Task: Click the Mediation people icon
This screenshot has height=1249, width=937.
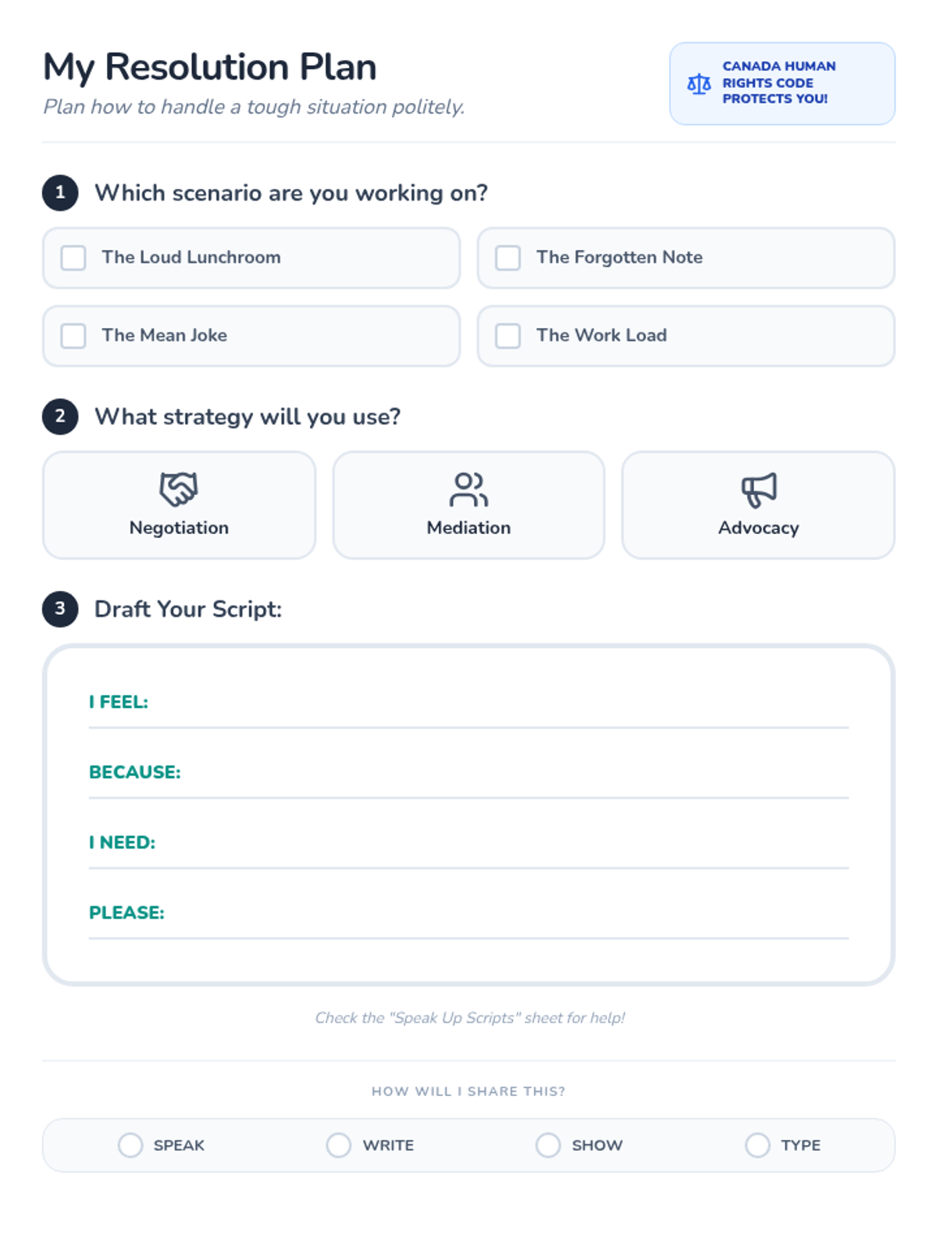Action: coord(468,489)
